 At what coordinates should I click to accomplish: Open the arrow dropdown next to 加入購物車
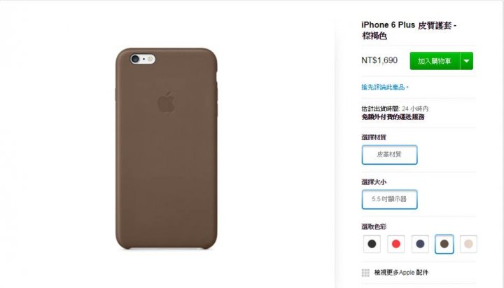[467, 61]
